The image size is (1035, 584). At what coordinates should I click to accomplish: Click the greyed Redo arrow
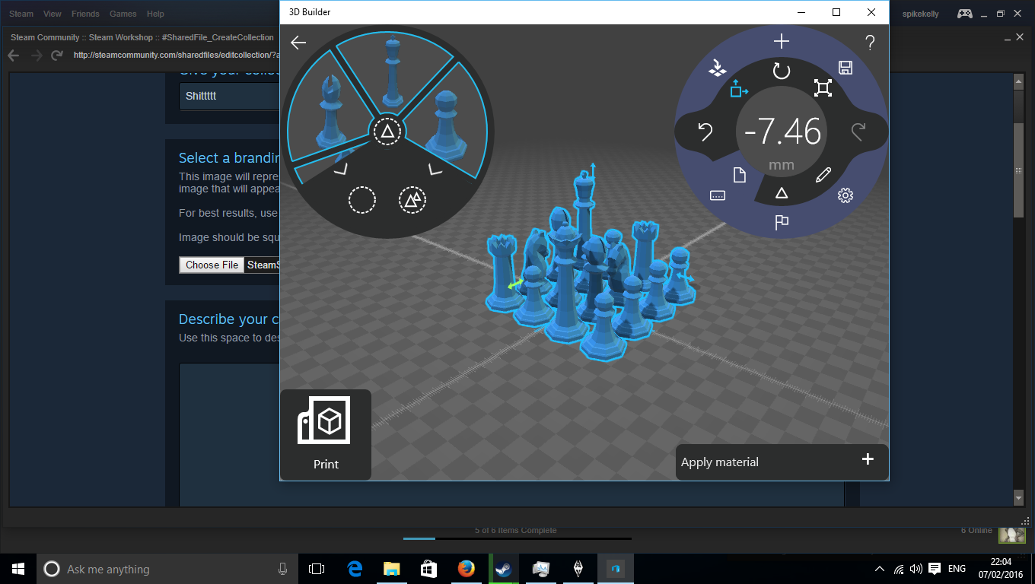point(858,132)
